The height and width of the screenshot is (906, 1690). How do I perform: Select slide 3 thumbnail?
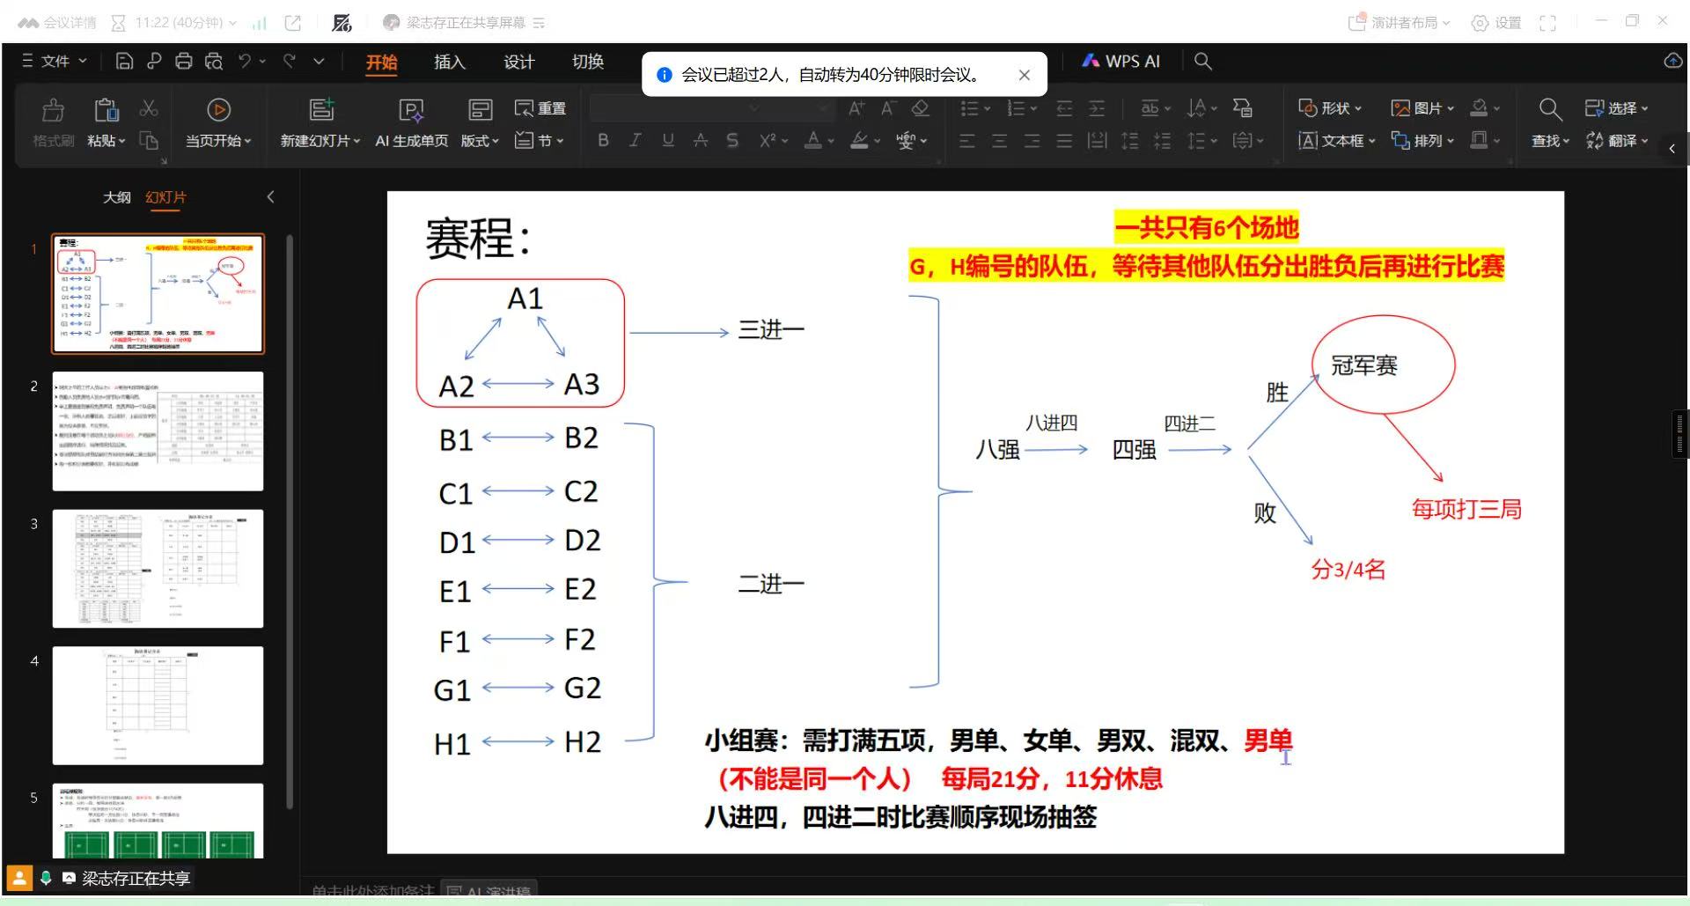pos(158,569)
